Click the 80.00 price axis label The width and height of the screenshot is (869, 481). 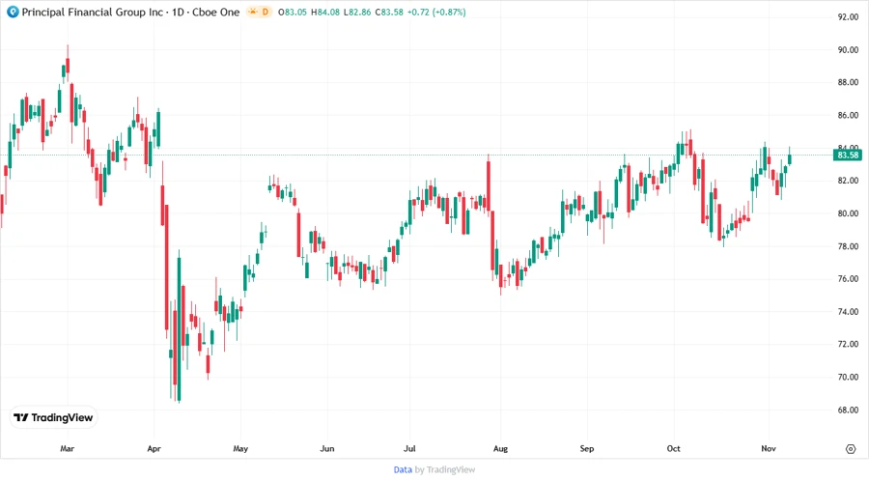click(848, 213)
